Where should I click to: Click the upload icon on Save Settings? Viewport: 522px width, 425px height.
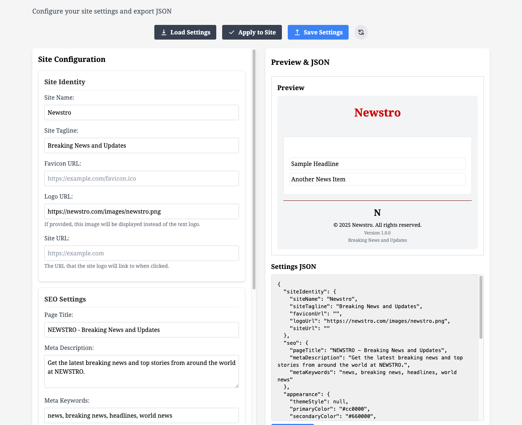[x=298, y=32]
